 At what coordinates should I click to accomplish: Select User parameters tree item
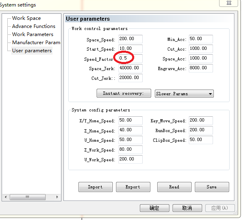[32, 51]
